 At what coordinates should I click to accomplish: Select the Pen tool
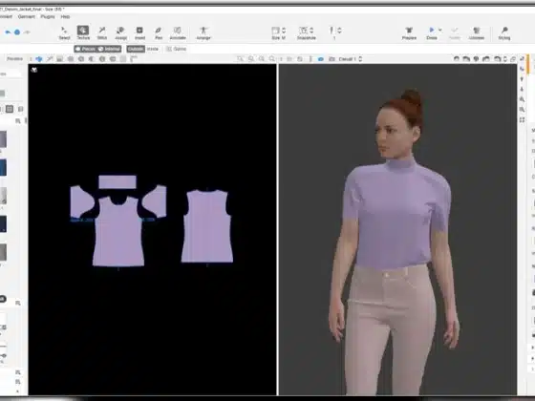click(159, 33)
